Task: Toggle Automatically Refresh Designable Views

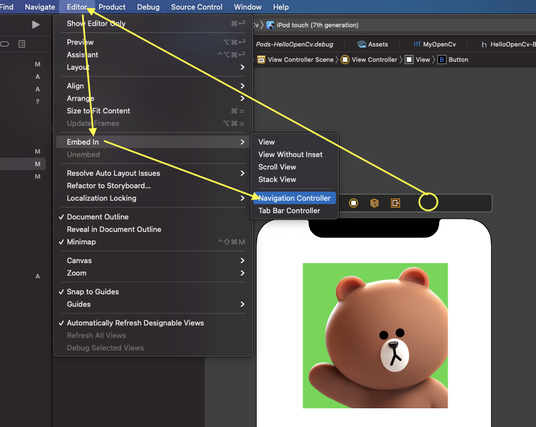Action: tap(154, 323)
